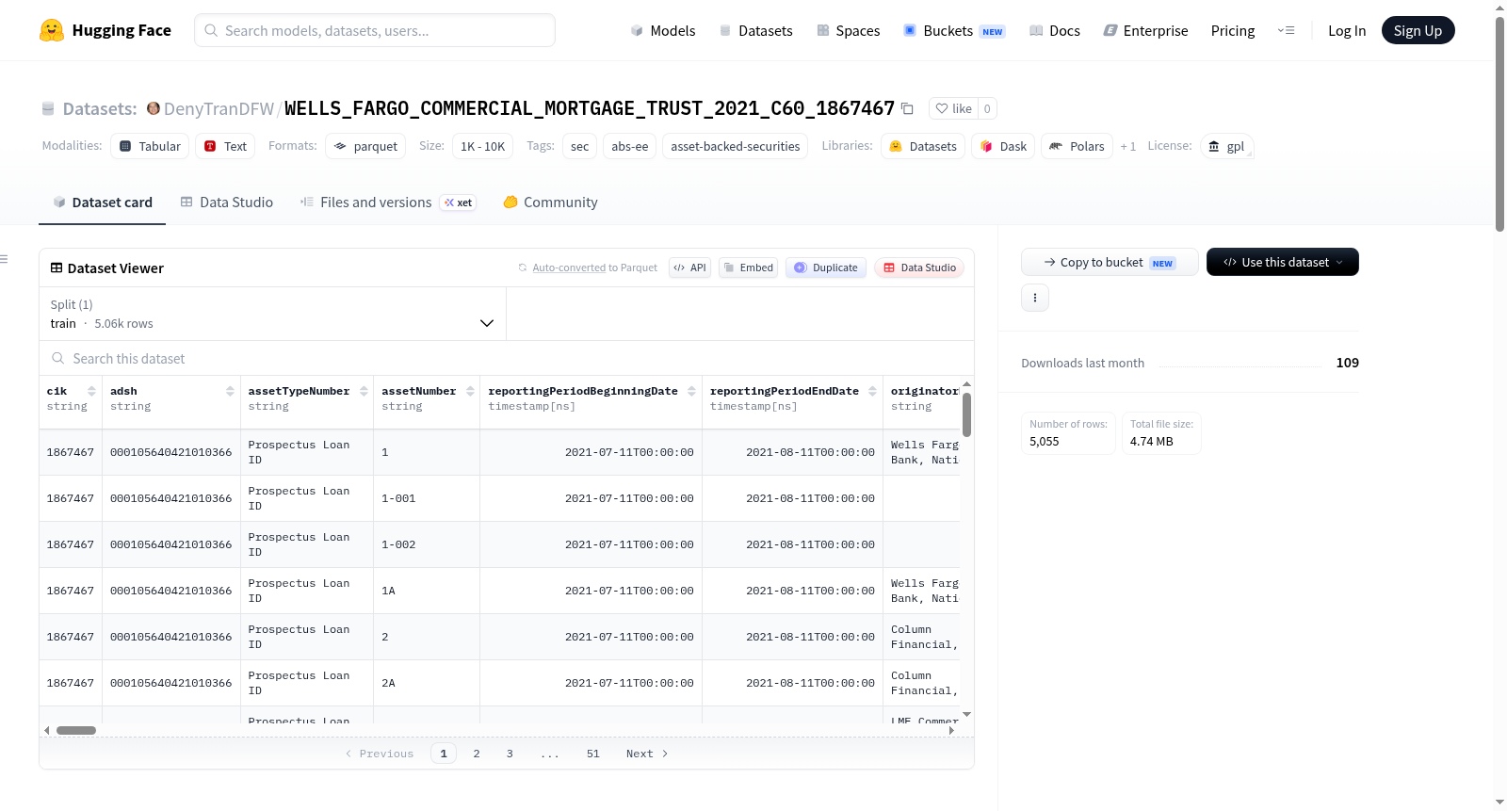The image size is (1507, 811).
Task: Select the Dask library tag
Action: click(x=1003, y=146)
